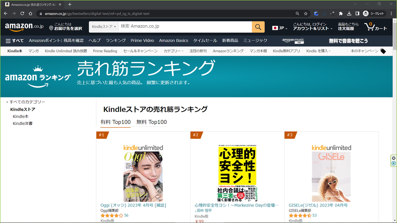The width and height of the screenshot is (397, 223).
Task: Click the browser address bar URL
Action: (97, 14)
